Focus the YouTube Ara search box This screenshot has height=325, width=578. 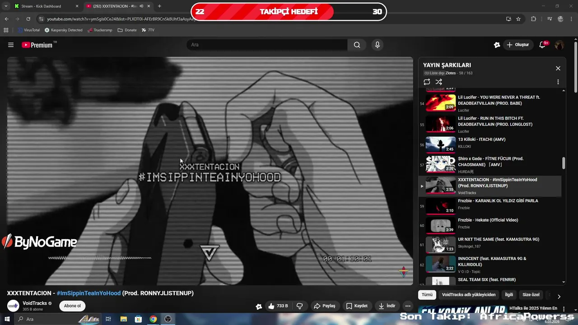[x=267, y=45]
